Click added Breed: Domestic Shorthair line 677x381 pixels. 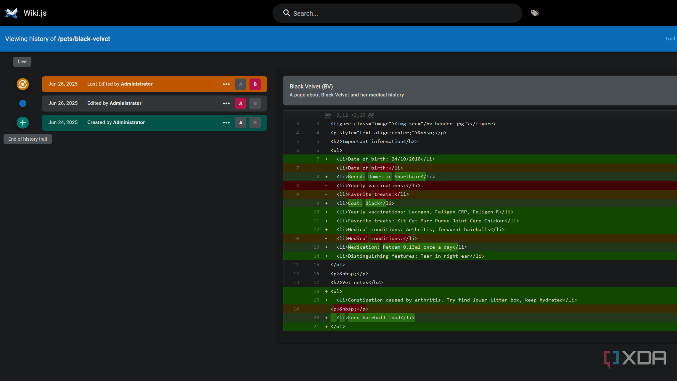pos(480,177)
